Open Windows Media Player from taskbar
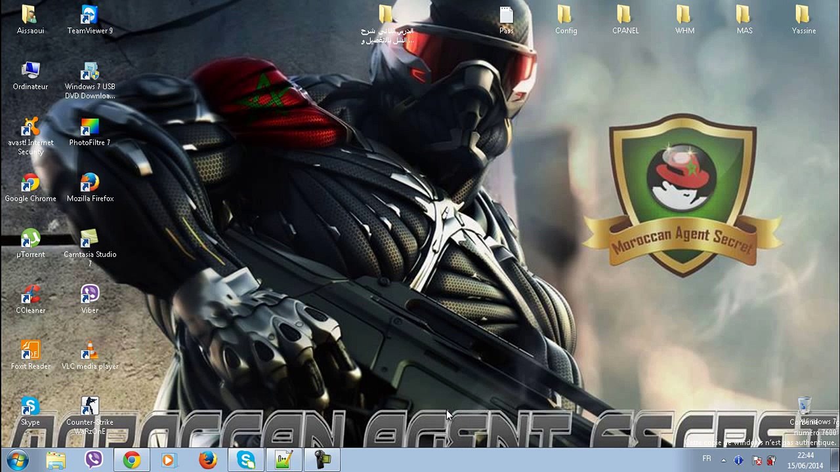The height and width of the screenshot is (472, 840). pyautogui.click(x=170, y=460)
